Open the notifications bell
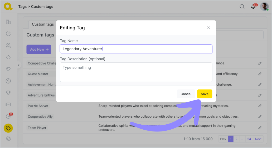Viewport: 272px width, 148px height. [253, 7]
